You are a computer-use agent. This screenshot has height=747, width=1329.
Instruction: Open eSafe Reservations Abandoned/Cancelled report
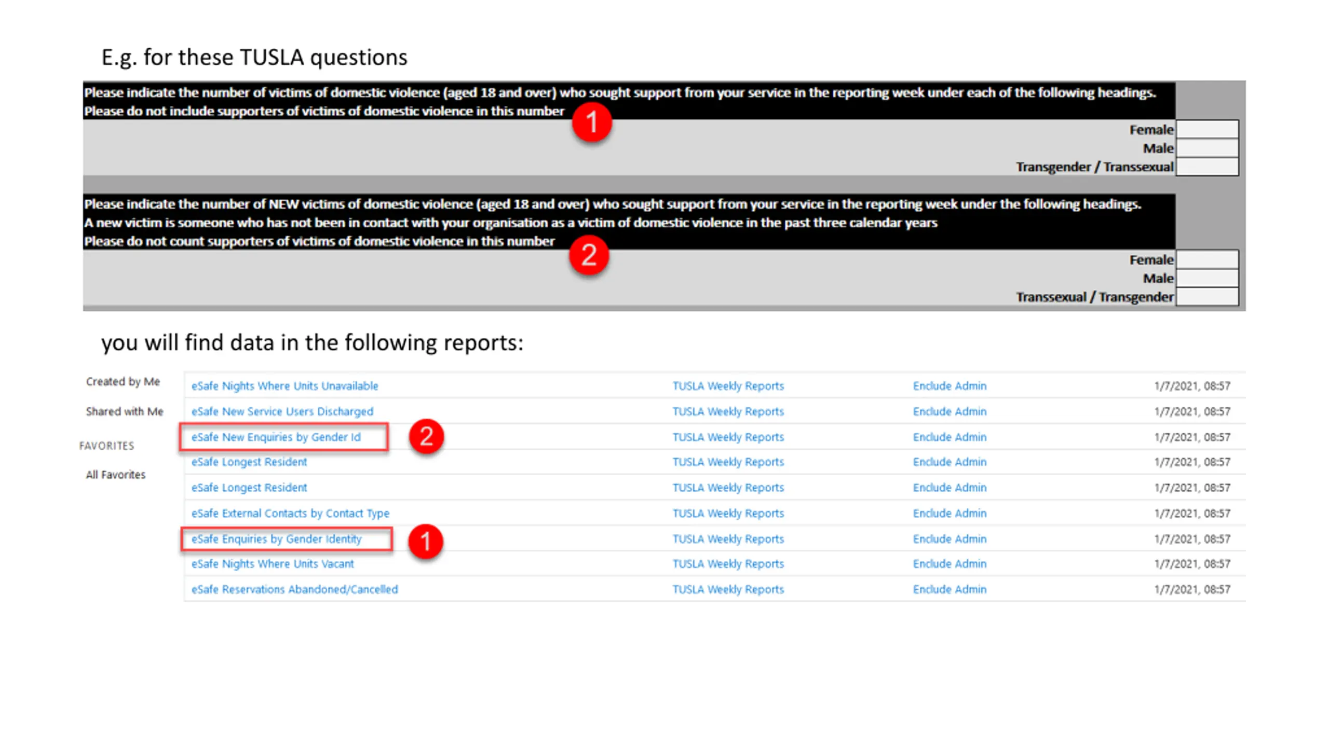(x=294, y=589)
